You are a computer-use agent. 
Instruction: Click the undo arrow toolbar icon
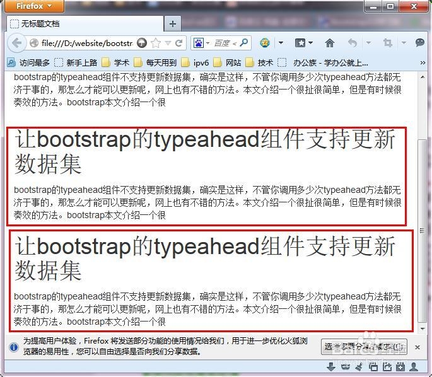353,43
